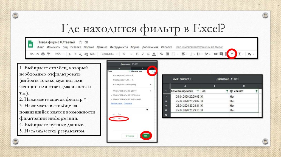
Task: Toggle bold formatting
Action: pos(137,54)
